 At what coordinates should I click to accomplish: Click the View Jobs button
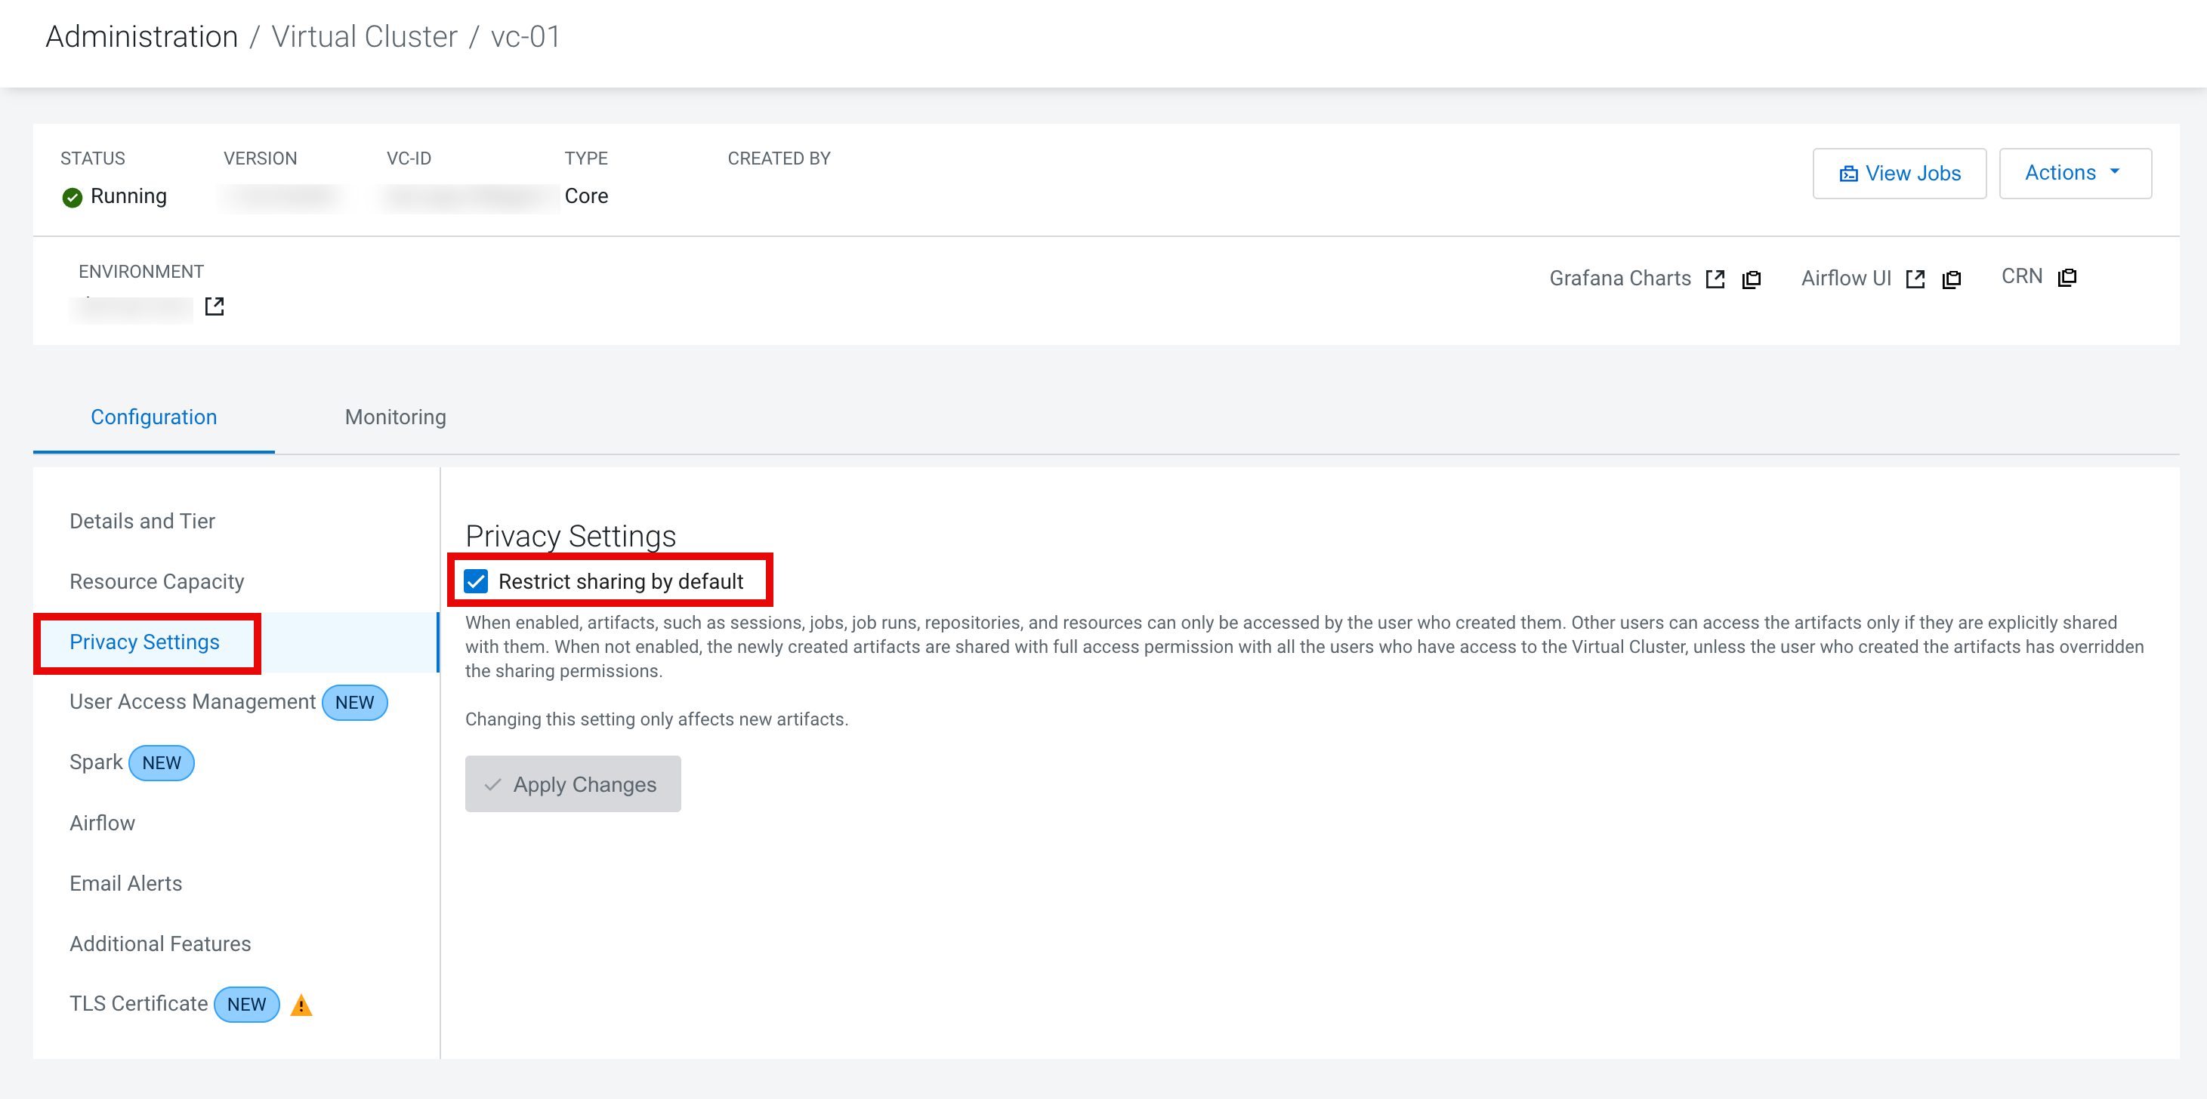(x=1899, y=174)
